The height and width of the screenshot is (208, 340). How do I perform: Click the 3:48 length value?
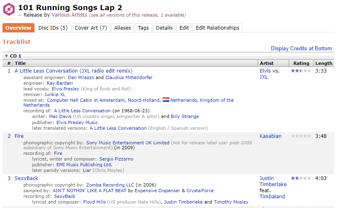coord(321,136)
